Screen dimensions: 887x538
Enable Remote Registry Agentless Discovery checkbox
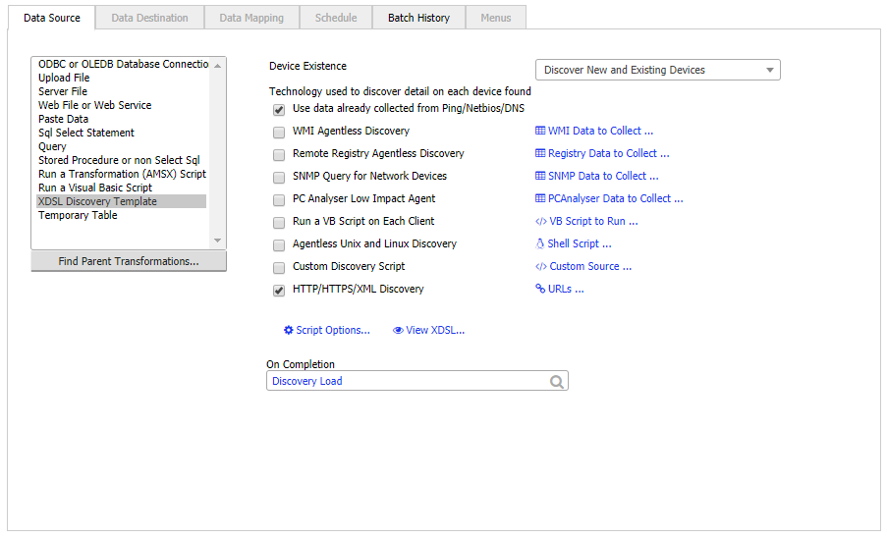click(x=279, y=155)
